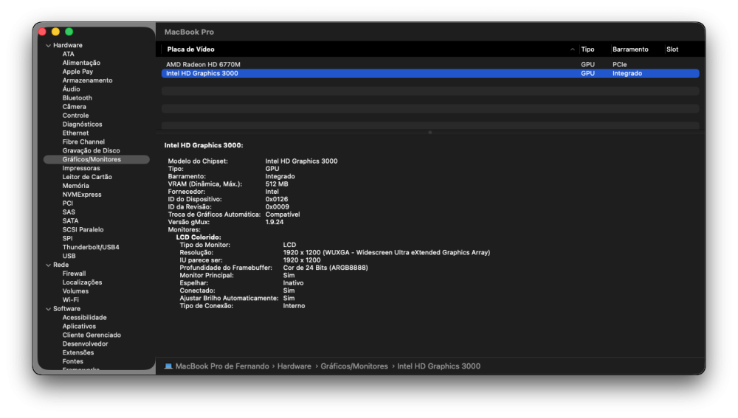Collapse the Rede section chevron
Screen dimensions: 738x418
(x=48, y=265)
